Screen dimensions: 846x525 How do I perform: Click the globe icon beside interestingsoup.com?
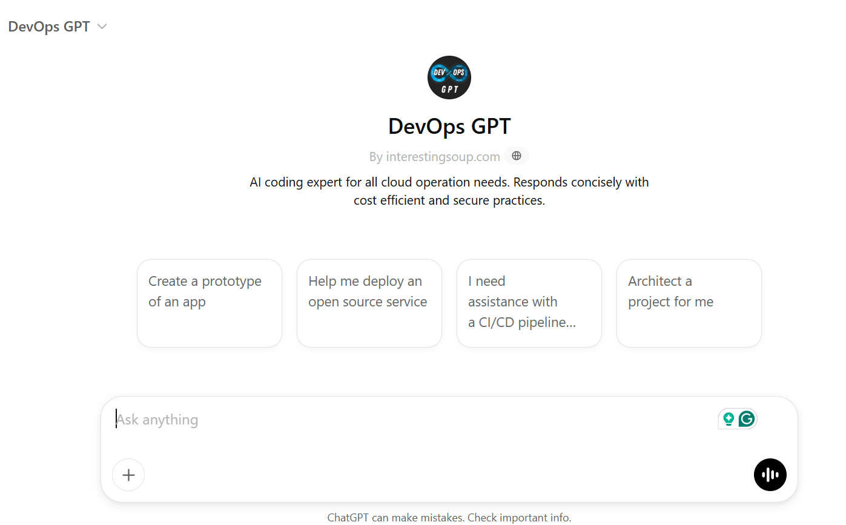point(517,156)
